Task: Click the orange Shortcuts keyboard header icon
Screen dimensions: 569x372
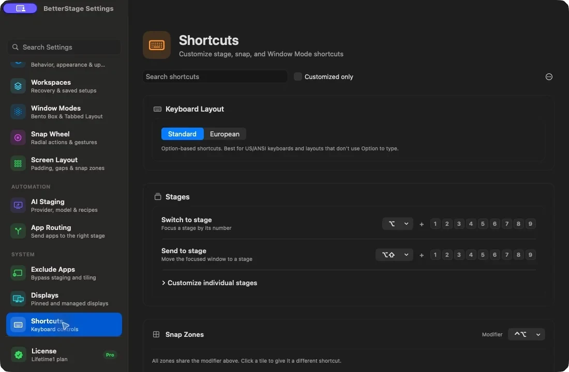Action: click(x=157, y=45)
